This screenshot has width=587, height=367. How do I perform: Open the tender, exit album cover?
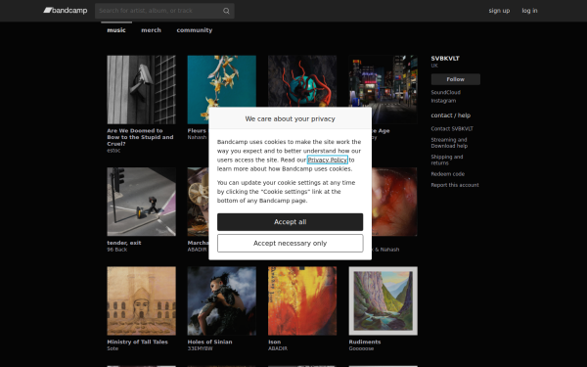[141, 202]
